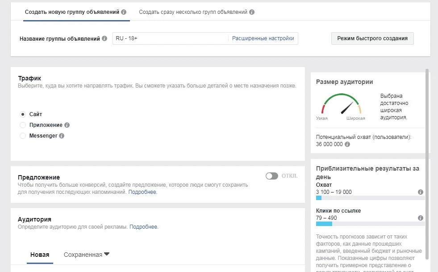Open 'Расширенные настройки' for ad set name

(x=263, y=38)
